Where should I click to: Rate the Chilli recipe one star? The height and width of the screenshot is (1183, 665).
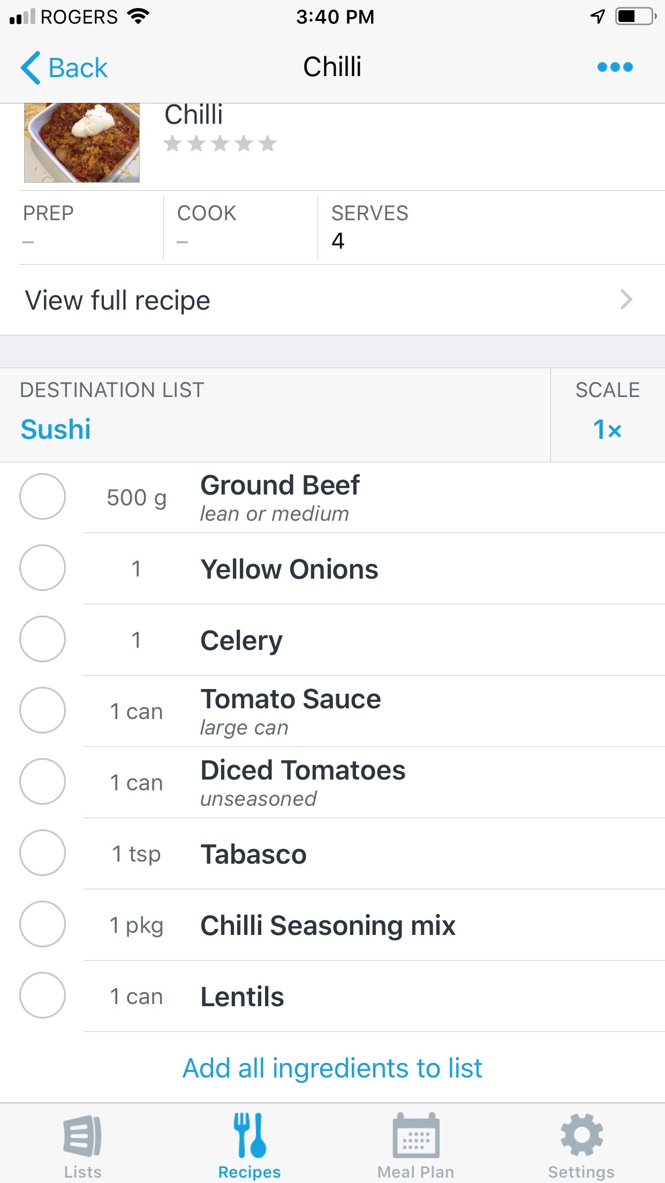pos(172,144)
